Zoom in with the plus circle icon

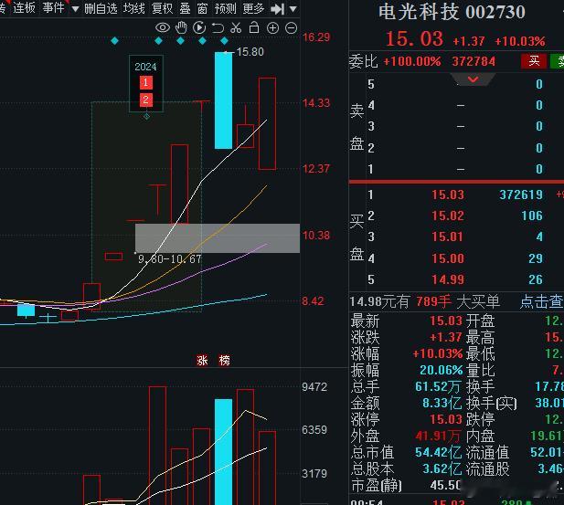[272, 28]
